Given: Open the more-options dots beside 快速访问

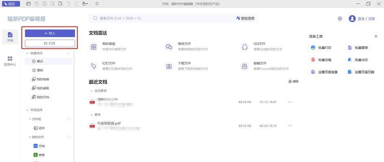Looking at the screenshot, I should [68, 53].
